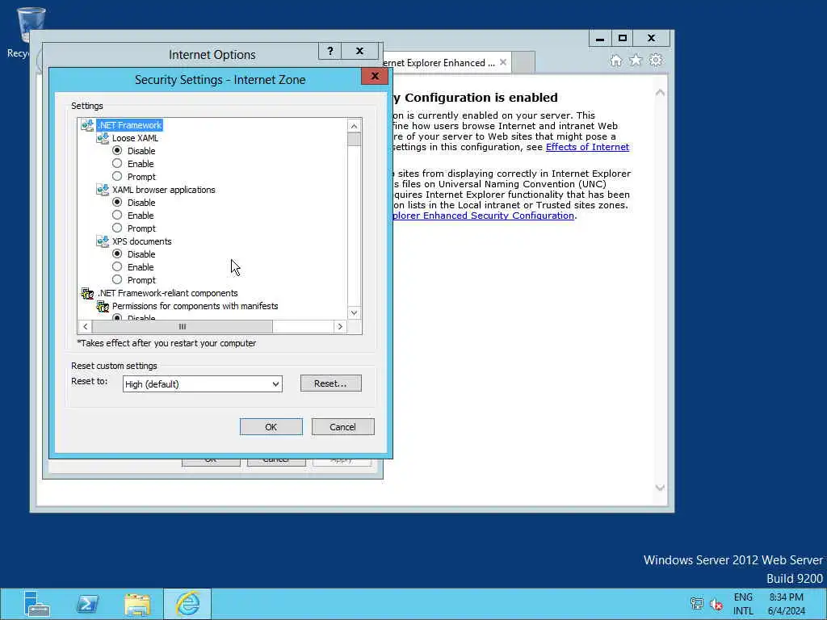The height and width of the screenshot is (620, 827).
Task: Click the Reset... button
Action: (330, 383)
